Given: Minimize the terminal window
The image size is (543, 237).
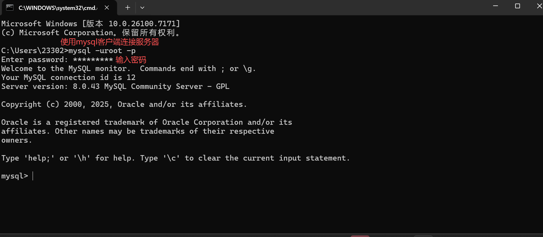Looking at the screenshot, I should coord(495,6).
